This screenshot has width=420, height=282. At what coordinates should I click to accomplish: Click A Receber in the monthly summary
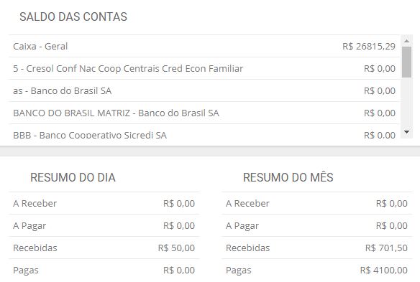(x=316, y=203)
